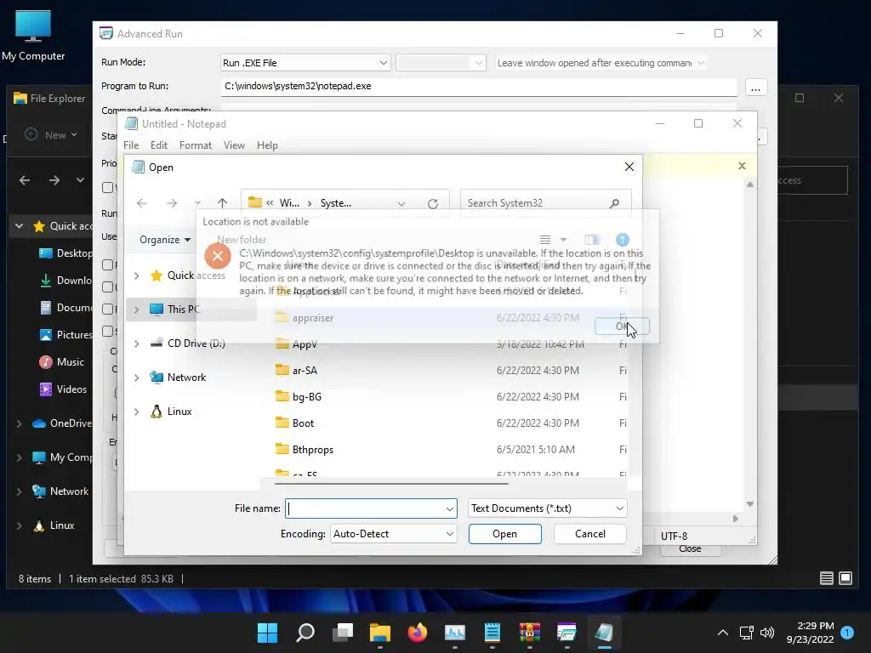The image size is (871, 653).
Task: Open the network tray icon
Action: click(746, 633)
